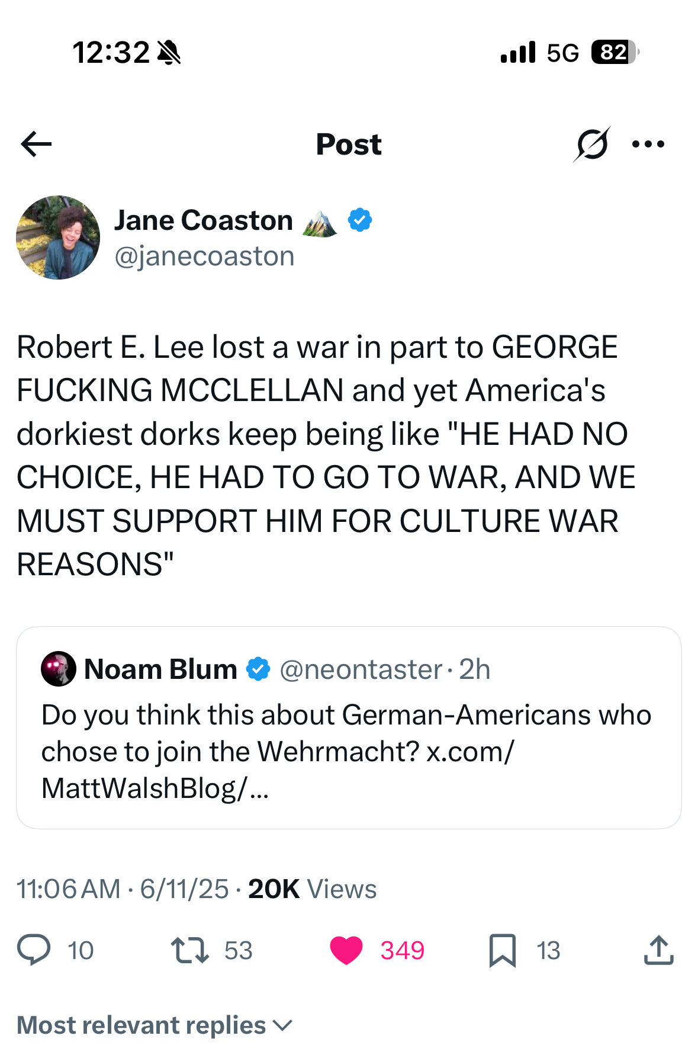Tap Noam Blum's verified badge
Screen dimensions: 698x1058
click(x=258, y=669)
